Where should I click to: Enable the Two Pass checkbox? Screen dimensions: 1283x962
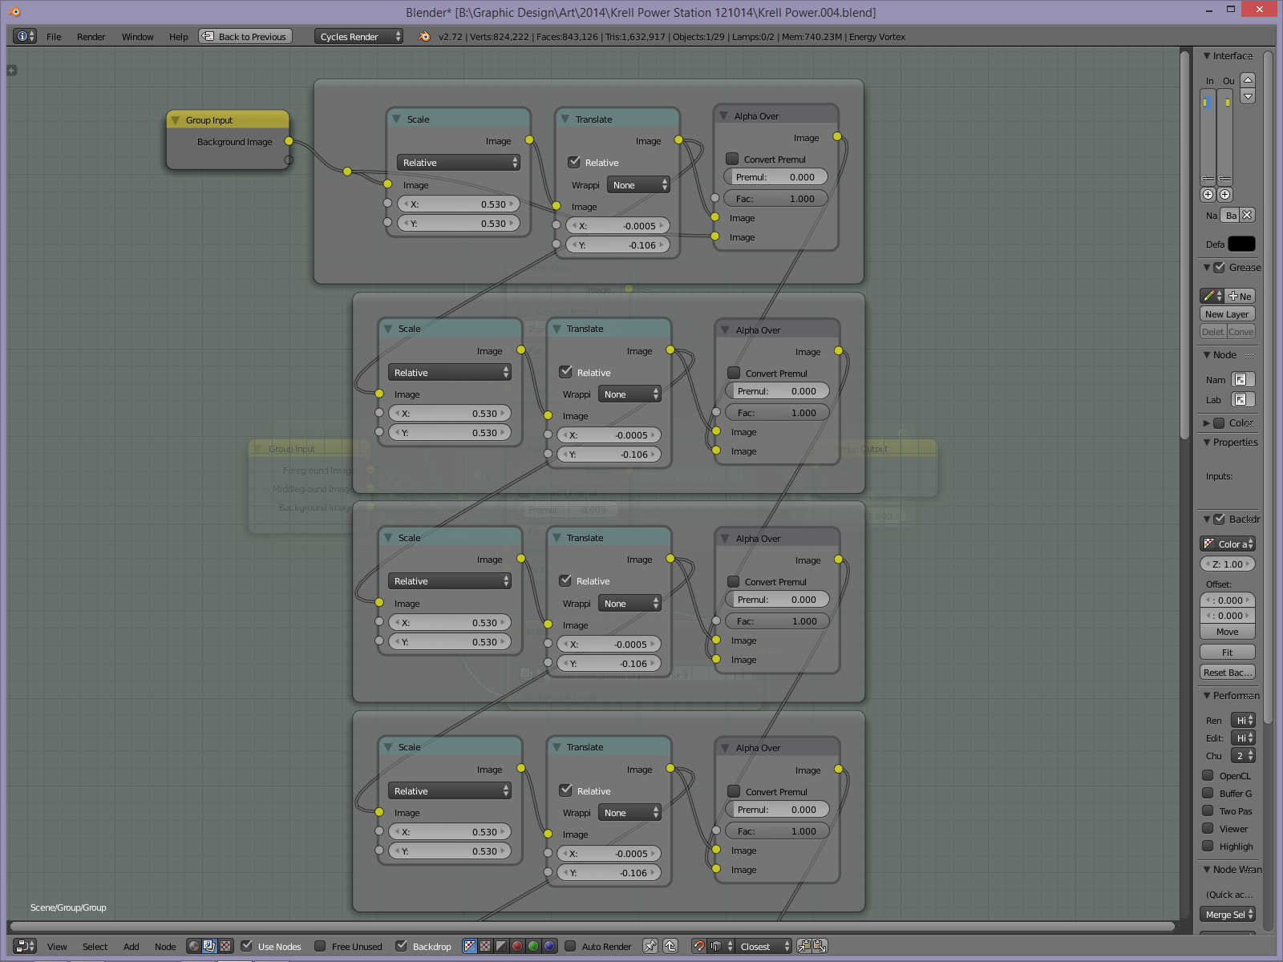tap(1208, 810)
